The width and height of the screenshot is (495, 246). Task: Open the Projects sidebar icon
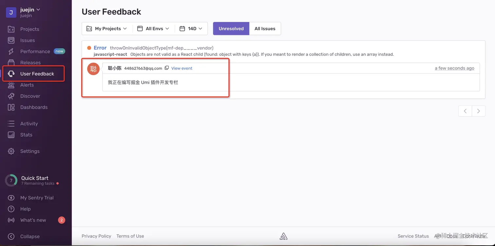[x=11, y=29]
